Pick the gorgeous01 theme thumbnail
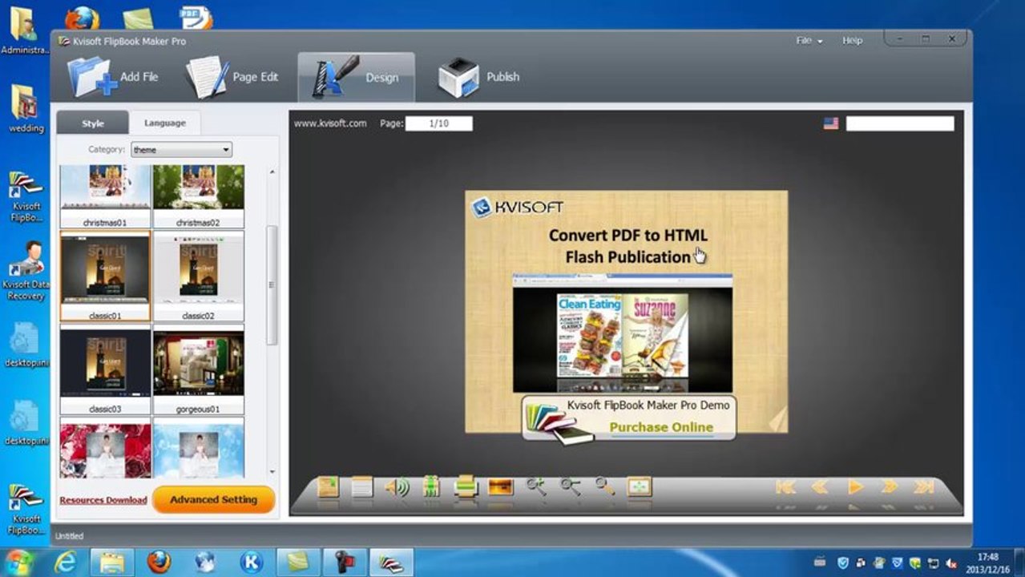1025x577 pixels. 199,369
